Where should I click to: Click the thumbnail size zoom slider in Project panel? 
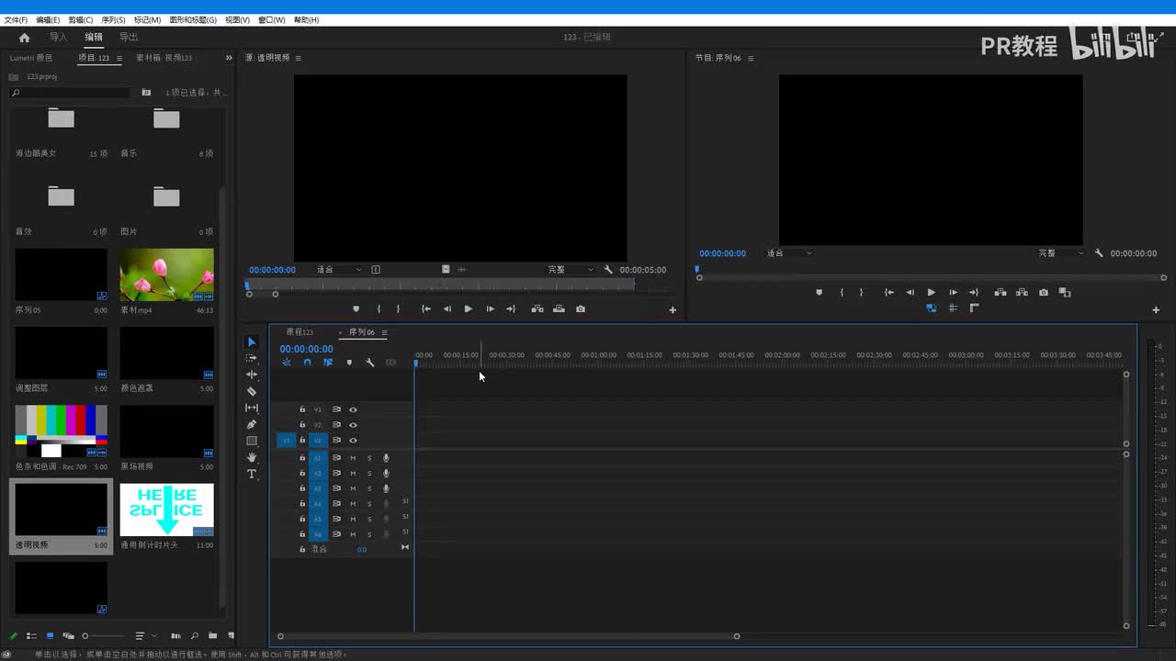click(85, 636)
